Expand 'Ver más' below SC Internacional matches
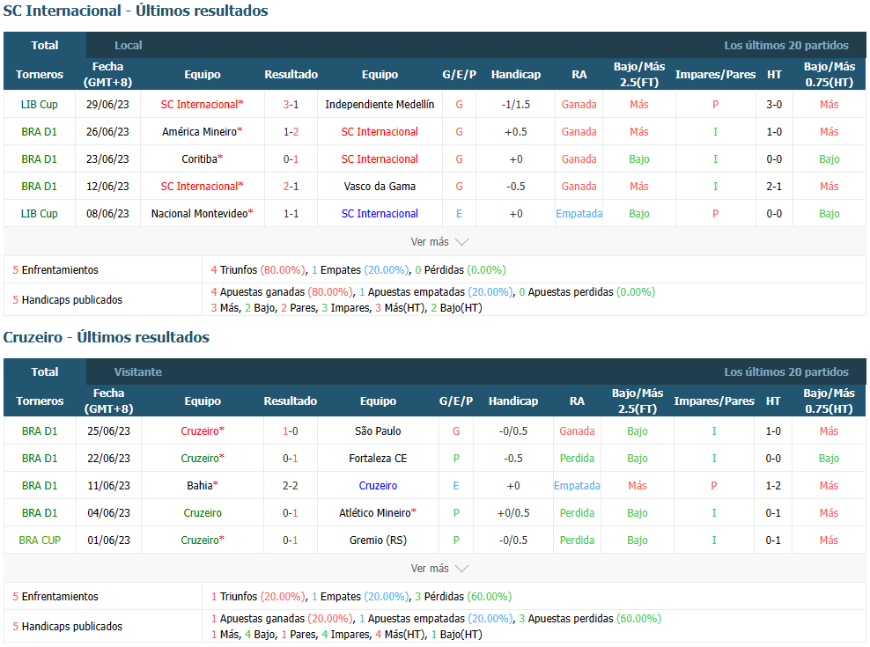The image size is (870, 647). (439, 242)
